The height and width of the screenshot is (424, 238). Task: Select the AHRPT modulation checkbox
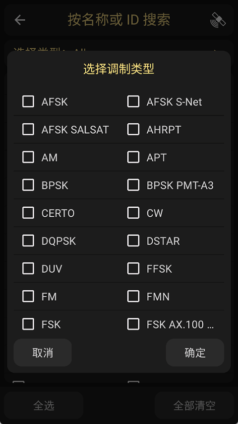(x=133, y=129)
